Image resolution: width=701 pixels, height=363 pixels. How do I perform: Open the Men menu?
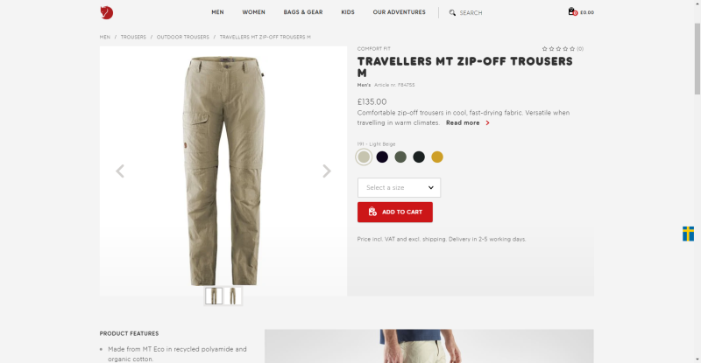217,12
